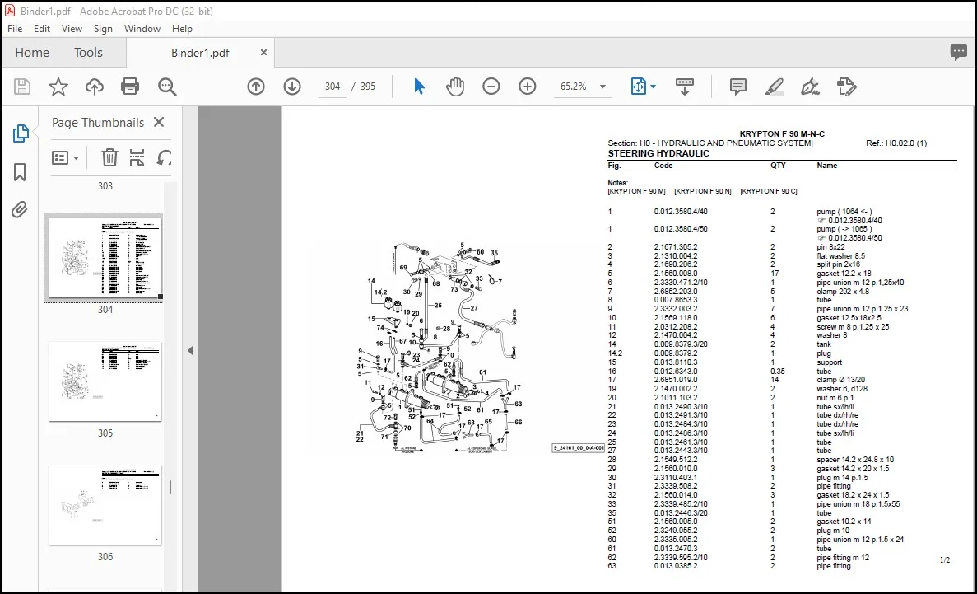
Task: Collapse the navigation pane with the left arrow
Action: point(190,351)
